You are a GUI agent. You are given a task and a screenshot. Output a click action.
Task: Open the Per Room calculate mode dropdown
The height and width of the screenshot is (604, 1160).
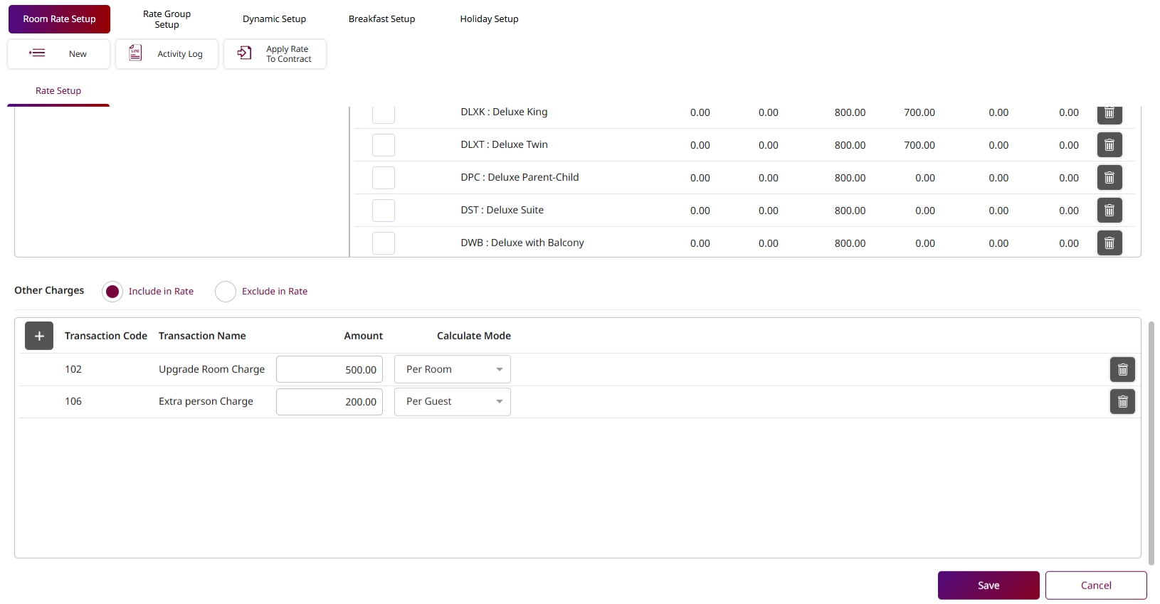(x=452, y=370)
